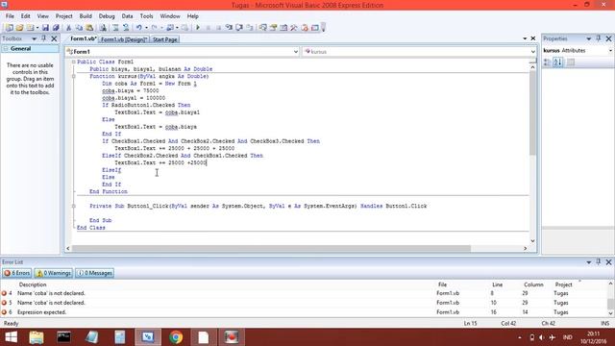
Task: Open the Error List window position dropdown arrow
Action: [x=589, y=262]
